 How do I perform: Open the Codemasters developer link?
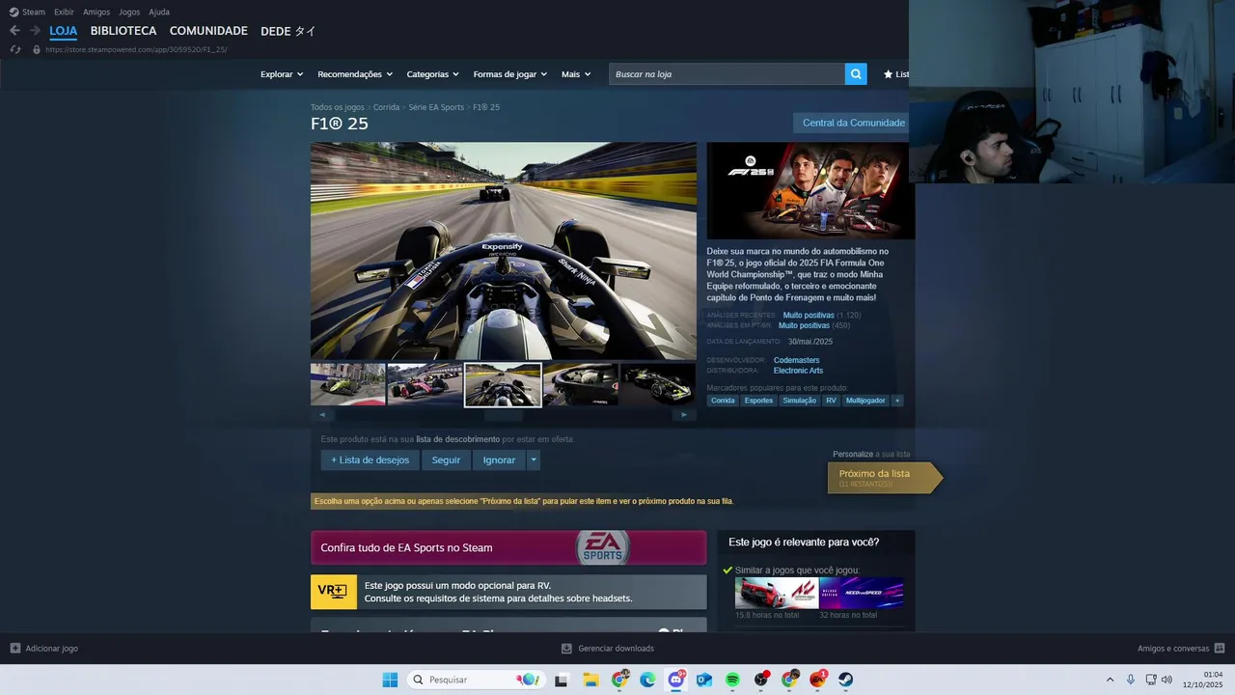(x=796, y=360)
